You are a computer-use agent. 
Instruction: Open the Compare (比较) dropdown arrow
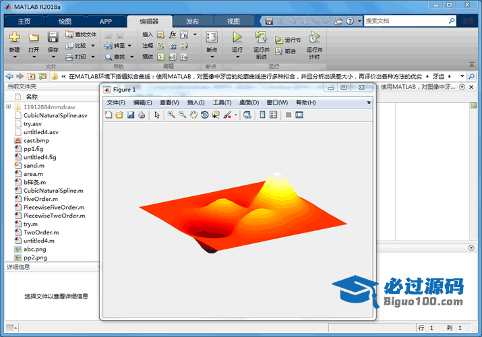pyautogui.click(x=93, y=45)
